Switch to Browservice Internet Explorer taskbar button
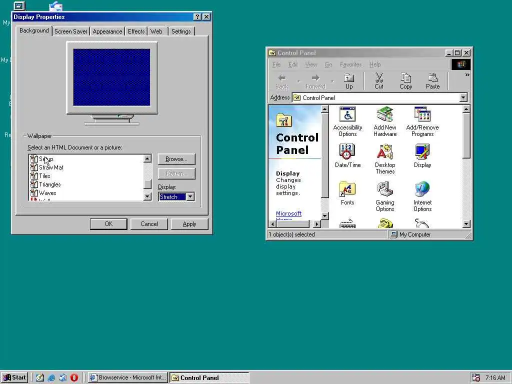512x384 pixels. pos(128,378)
